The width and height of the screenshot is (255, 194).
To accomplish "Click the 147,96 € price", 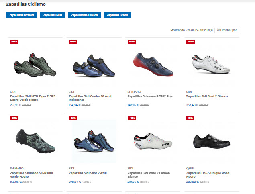I will coord(133,105).
